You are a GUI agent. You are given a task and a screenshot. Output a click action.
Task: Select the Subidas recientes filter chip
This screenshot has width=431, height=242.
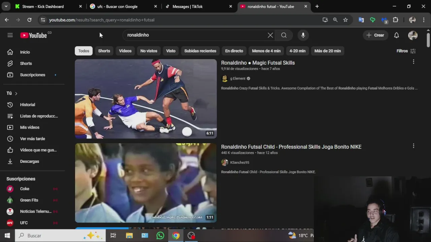tap(200, 51)
